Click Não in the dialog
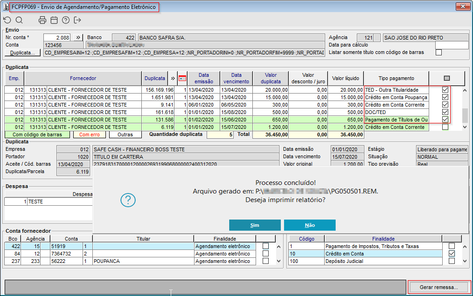Screen dimensions: 473x296 tap(310, 225)
